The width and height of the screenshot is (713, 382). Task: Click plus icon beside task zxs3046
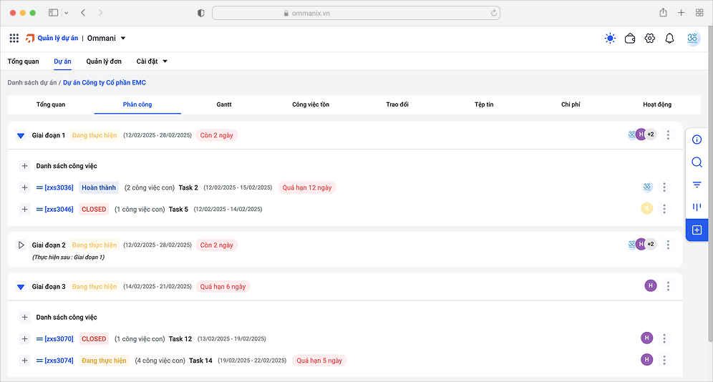(24, 210)
